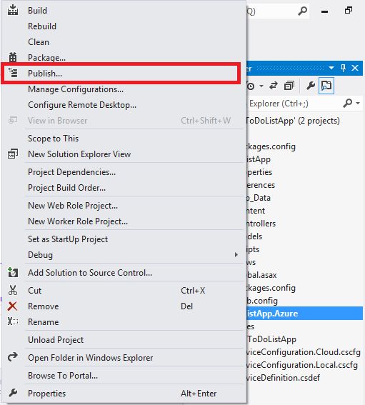Toggle the Solution Explorer auto-hide pin
The height and width of the screenshot is (405, 365).
(343, 68)
